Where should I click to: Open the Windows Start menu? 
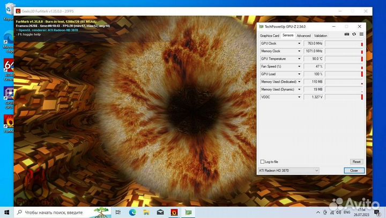[x=7, y=212]
